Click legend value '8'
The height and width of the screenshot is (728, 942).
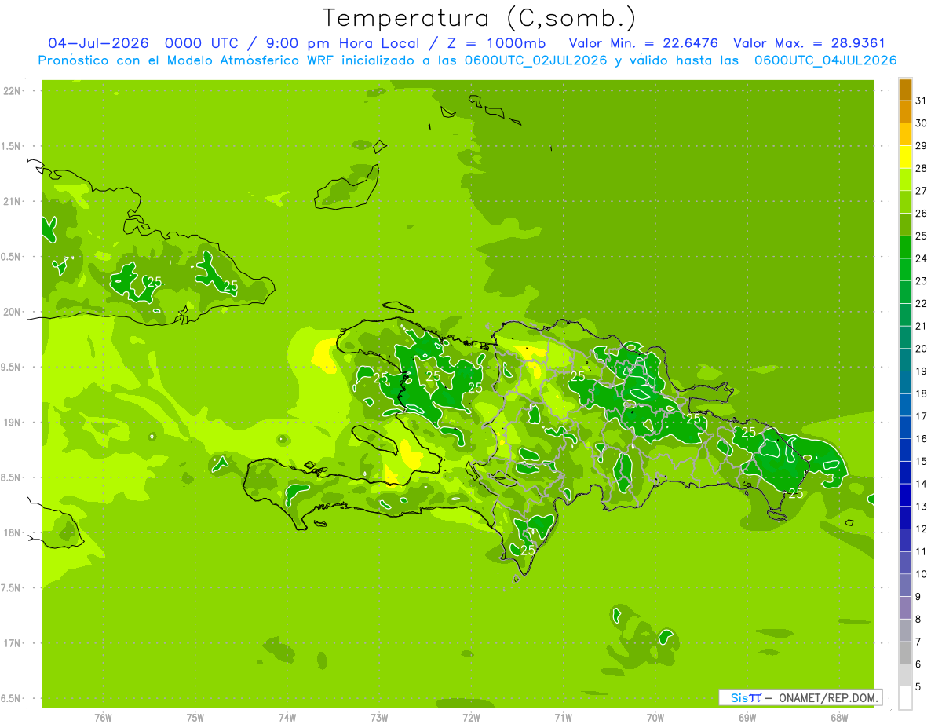click(918, 620)
